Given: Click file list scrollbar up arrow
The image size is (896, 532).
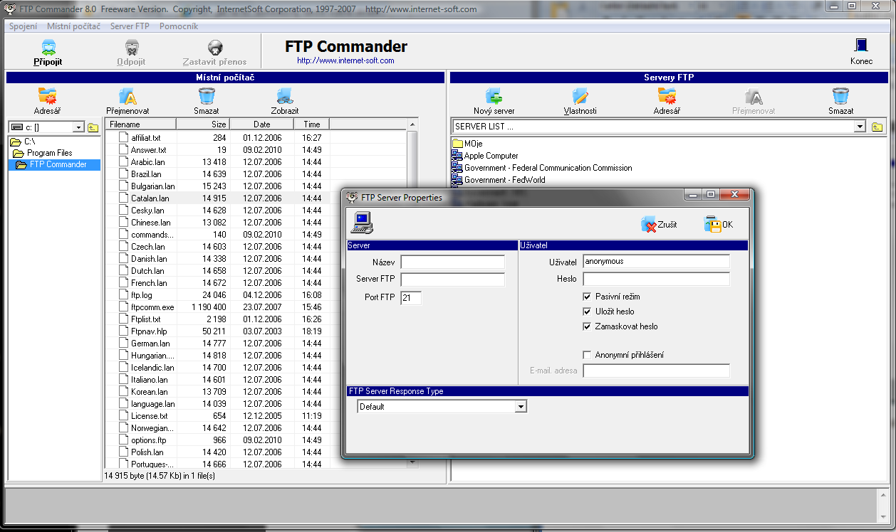Looking at the screenshot, I should (x=412, y=125).
